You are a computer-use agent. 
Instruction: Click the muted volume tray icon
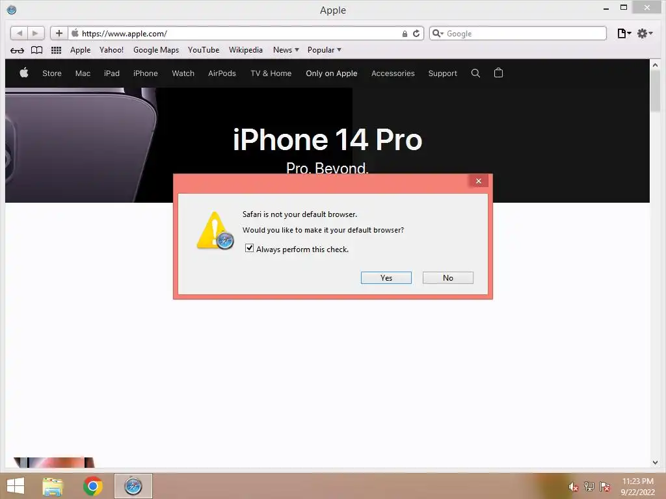click(574, 487)
